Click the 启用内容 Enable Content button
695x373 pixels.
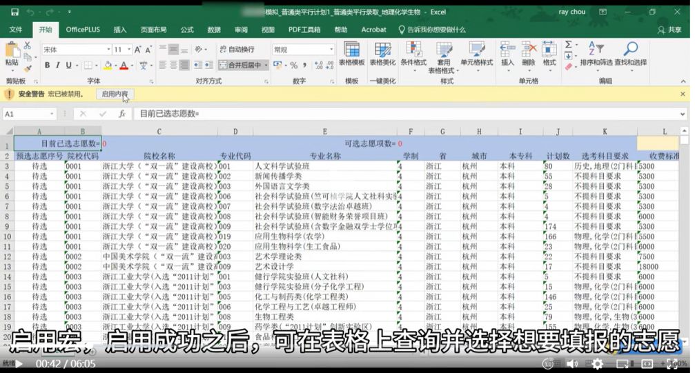[114, 94]
